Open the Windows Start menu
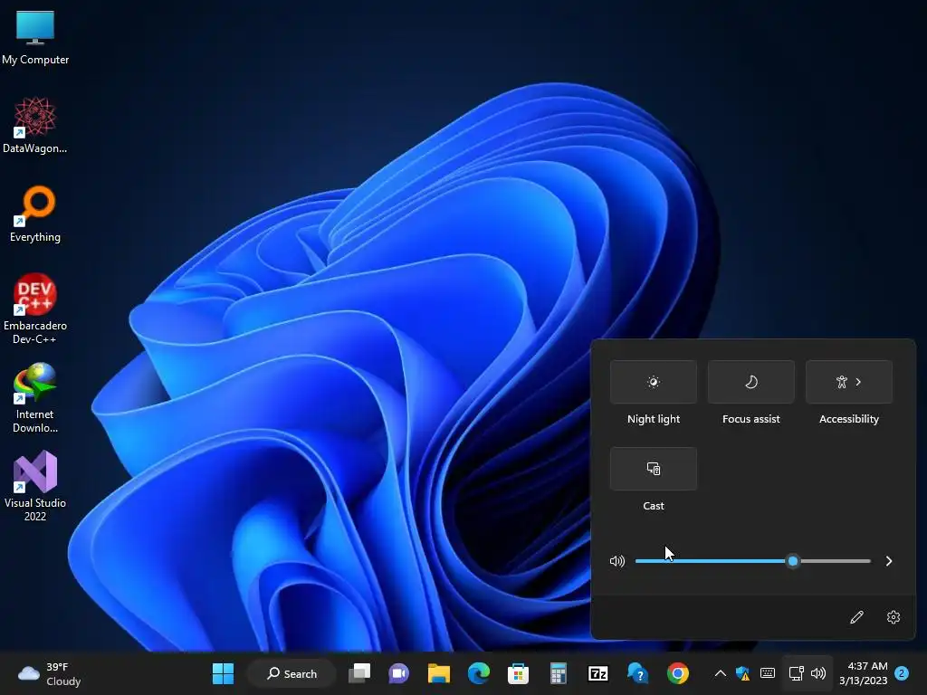 [x=223, y=673]
